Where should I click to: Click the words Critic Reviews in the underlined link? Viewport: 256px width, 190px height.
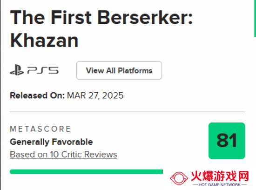tap(89, 155)
